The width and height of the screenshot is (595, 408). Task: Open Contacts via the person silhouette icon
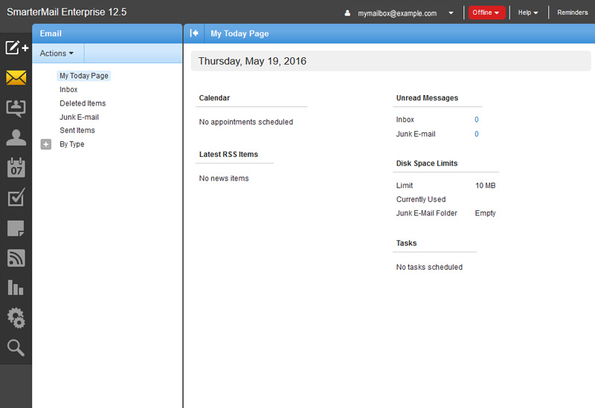point(16,137)
